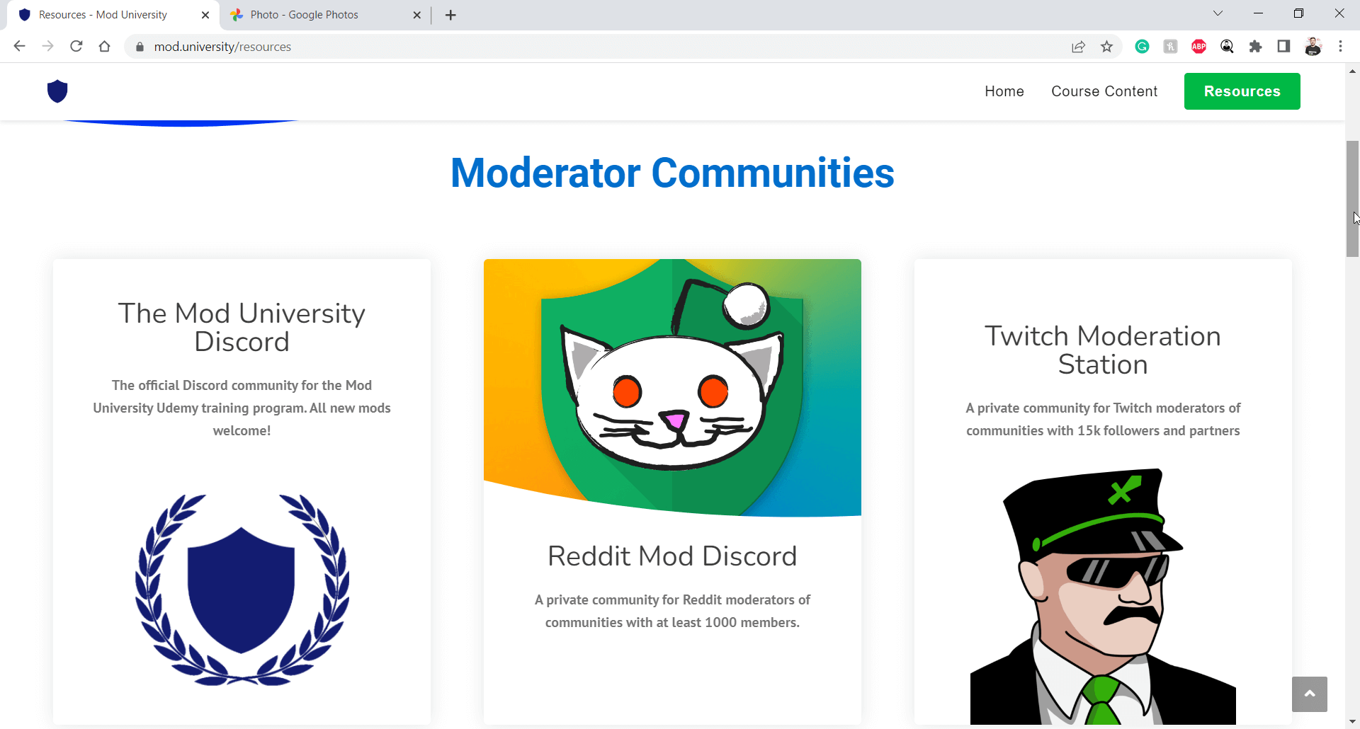Open the AdBlock Plus extension icon
This screenshot has width=1360, height=729.
tap(1198, 47)
